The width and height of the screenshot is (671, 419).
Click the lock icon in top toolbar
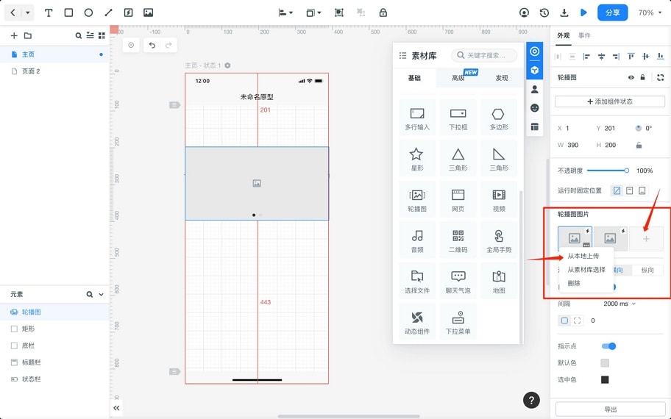383,12
